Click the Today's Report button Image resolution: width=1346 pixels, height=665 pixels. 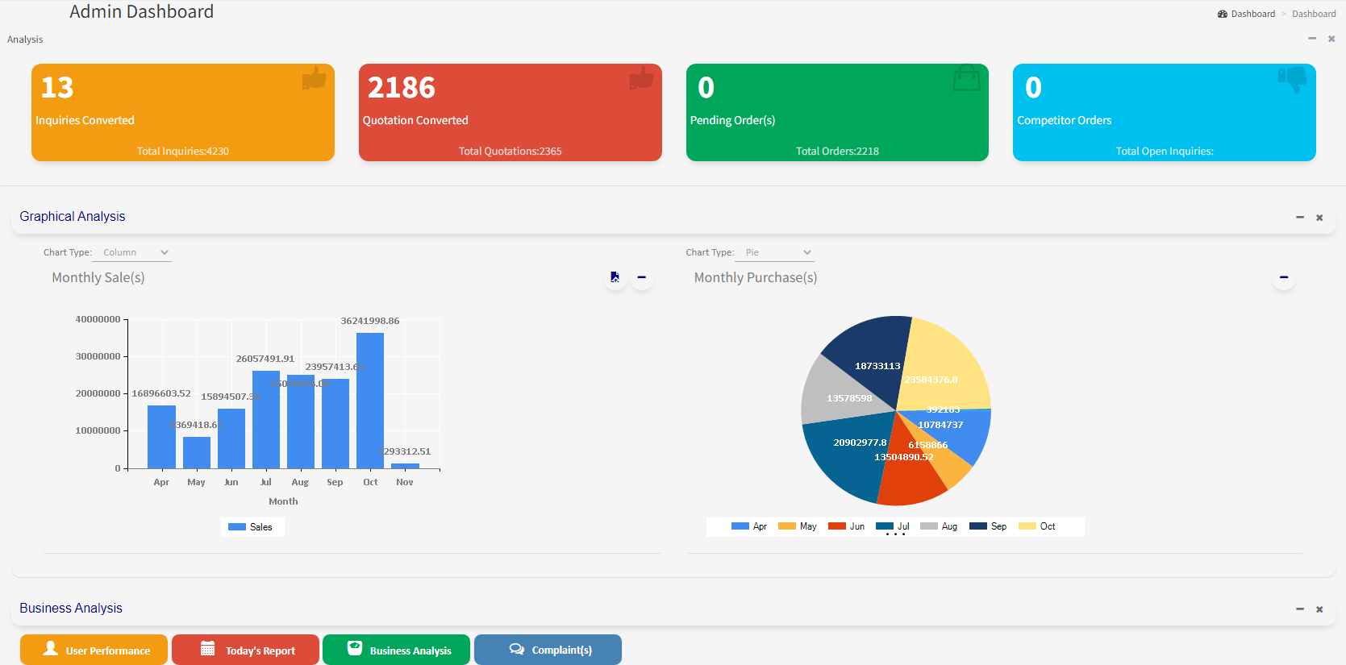(246, 650)
